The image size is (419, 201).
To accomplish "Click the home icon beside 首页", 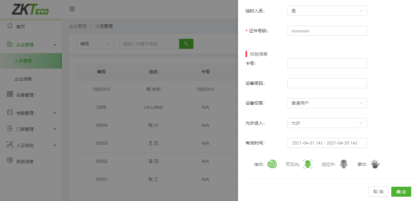I will click(10, 26).
